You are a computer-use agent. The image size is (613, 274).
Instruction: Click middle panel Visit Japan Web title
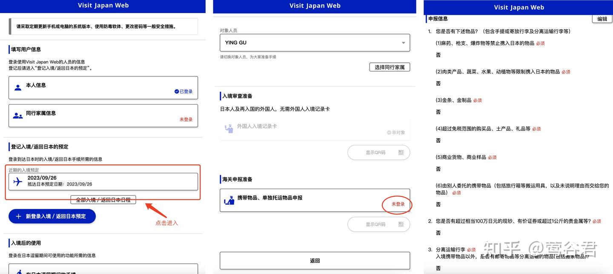[315, 6]
